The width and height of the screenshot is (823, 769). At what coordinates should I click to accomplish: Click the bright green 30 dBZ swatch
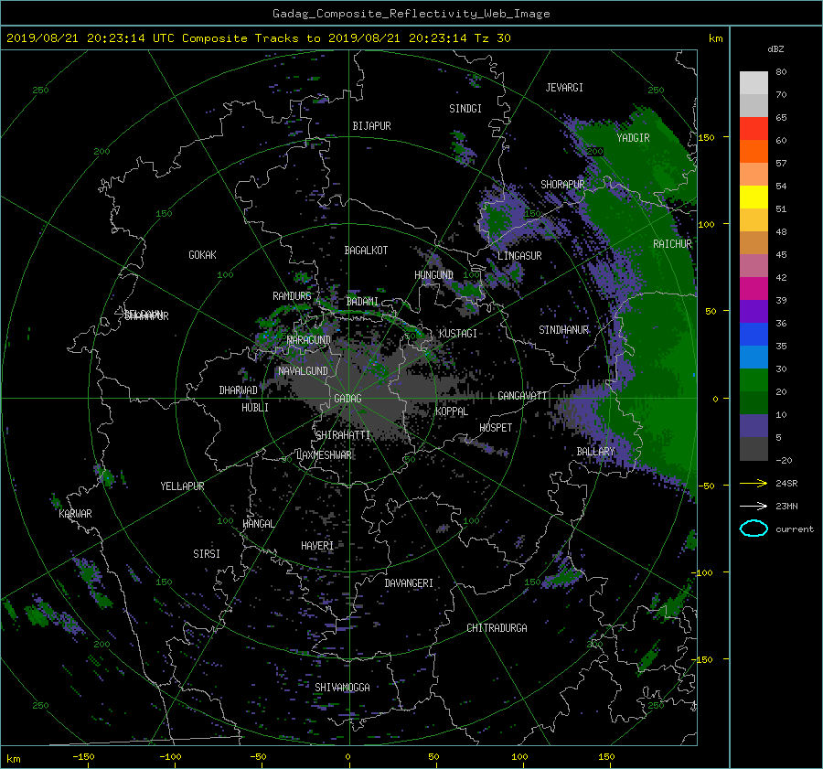point(754,380)
